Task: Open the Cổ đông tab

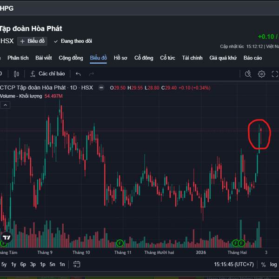Action: [144, 58]
